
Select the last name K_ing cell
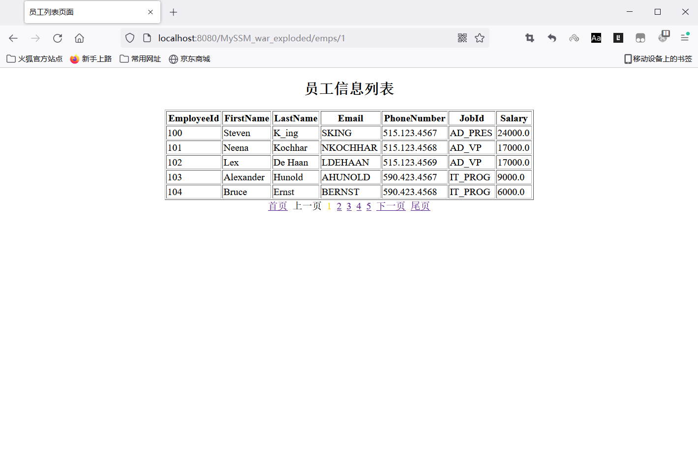pos(296,133)
